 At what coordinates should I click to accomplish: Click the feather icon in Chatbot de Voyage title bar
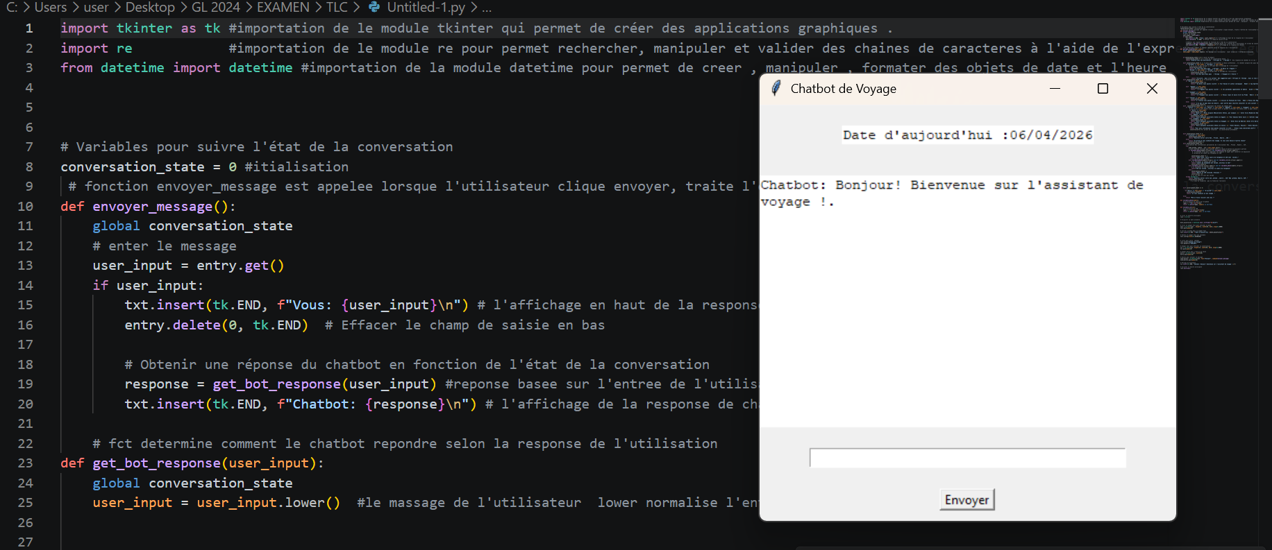776,88
